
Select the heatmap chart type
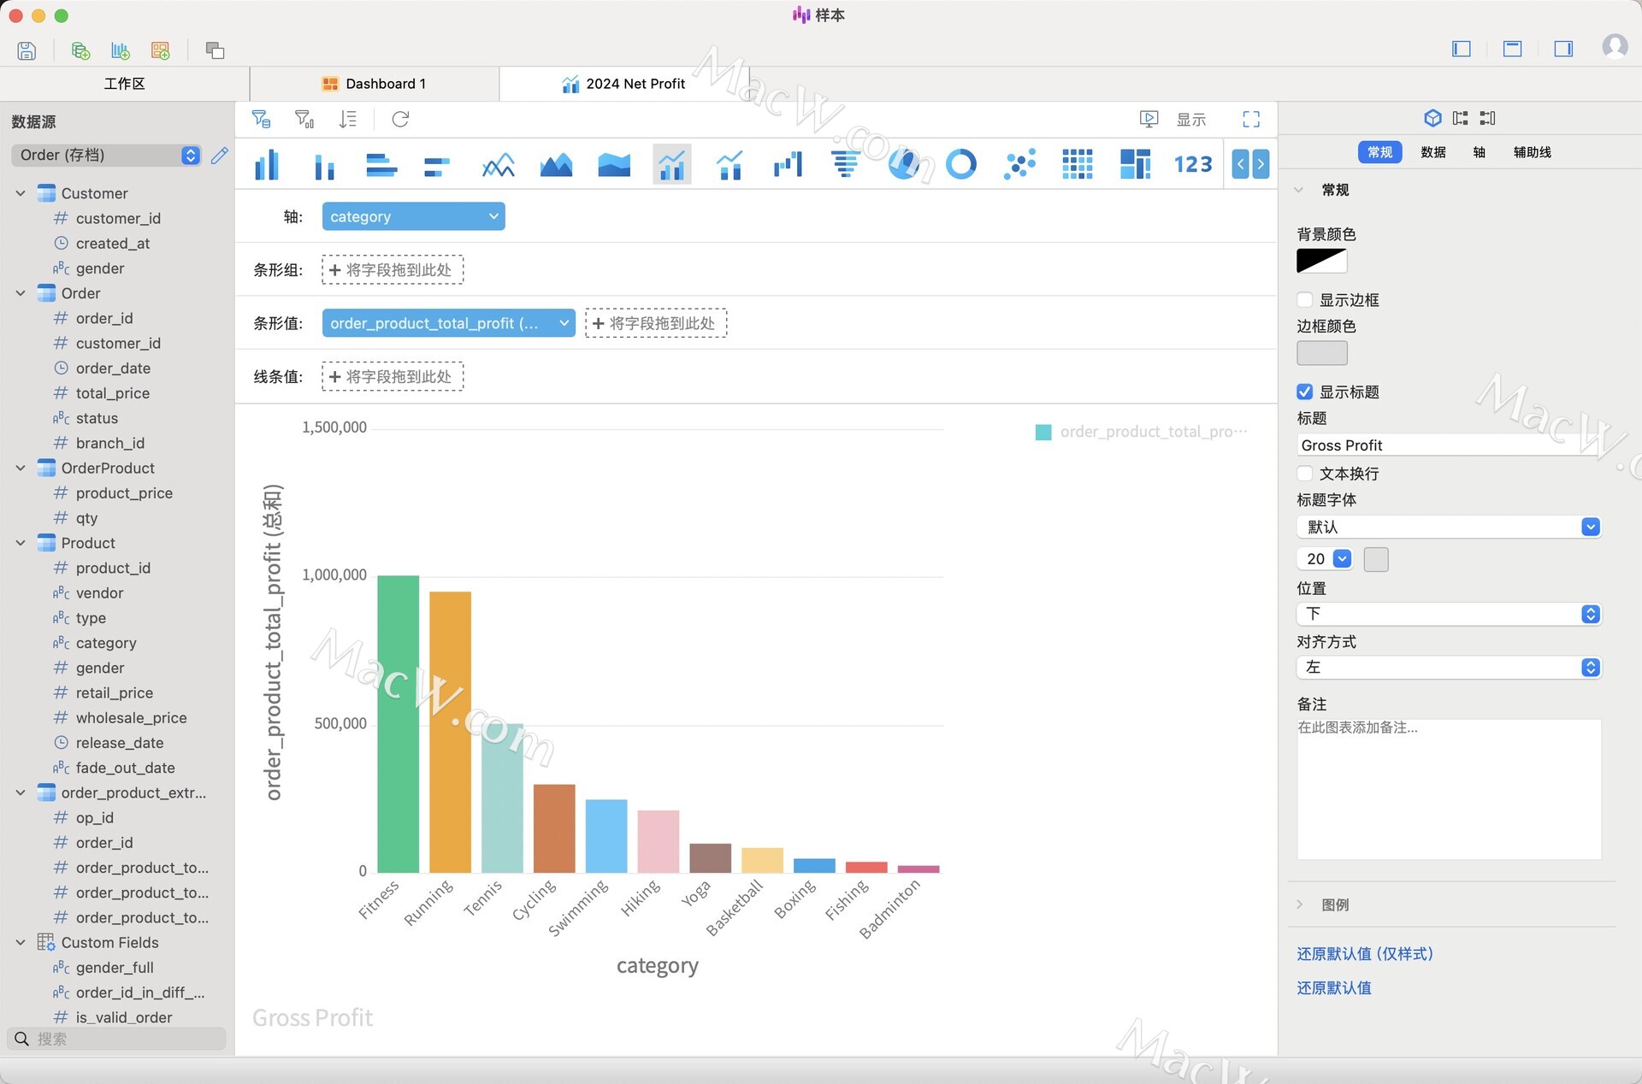click(x=1077, y=164)
